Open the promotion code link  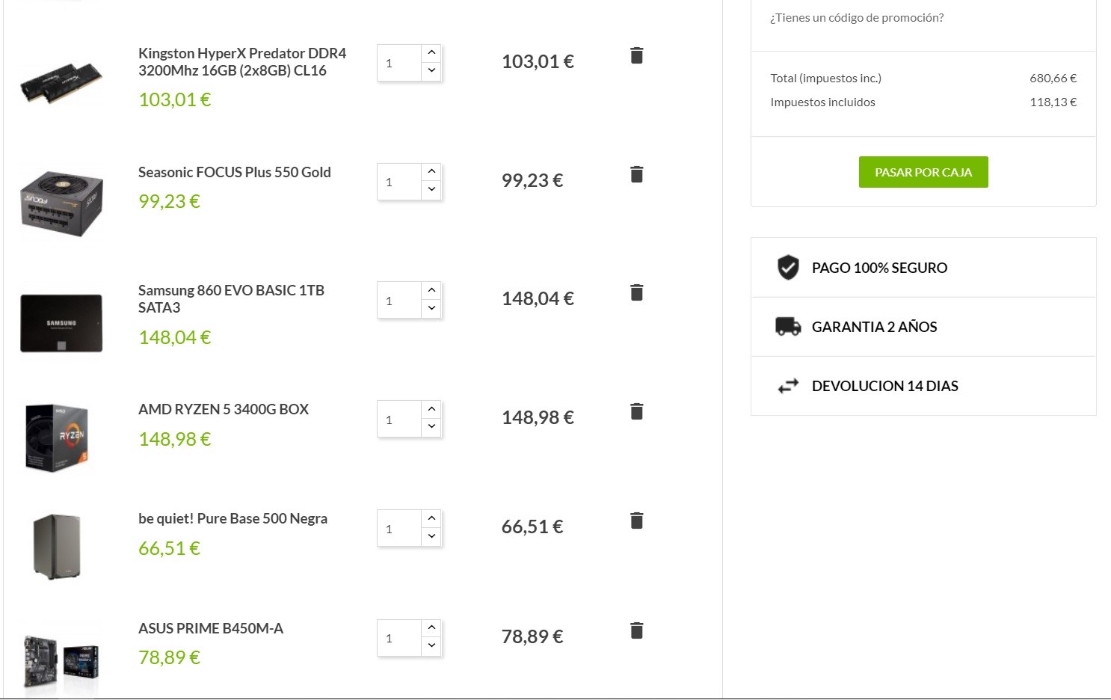[x=857, y=18]
